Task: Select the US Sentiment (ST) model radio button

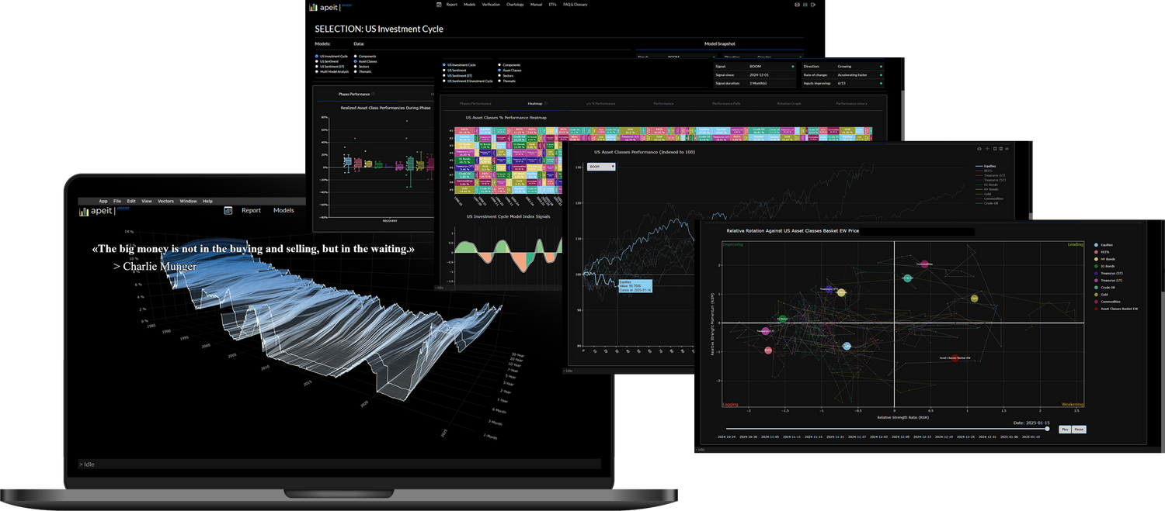Action: [444, 75]
